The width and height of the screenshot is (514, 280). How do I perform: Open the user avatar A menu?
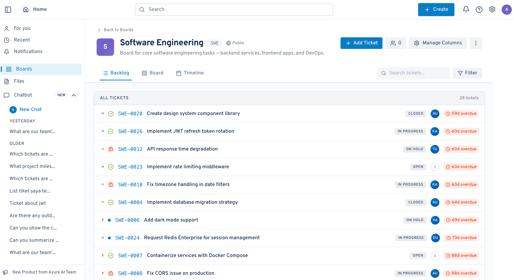507,10
